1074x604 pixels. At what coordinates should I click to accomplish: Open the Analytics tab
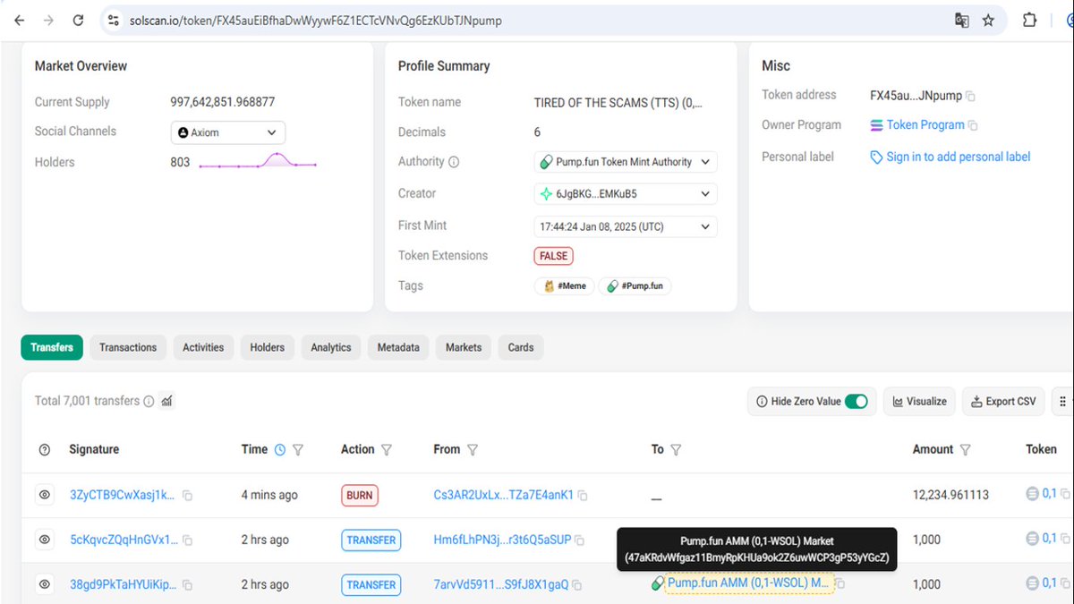331,347
